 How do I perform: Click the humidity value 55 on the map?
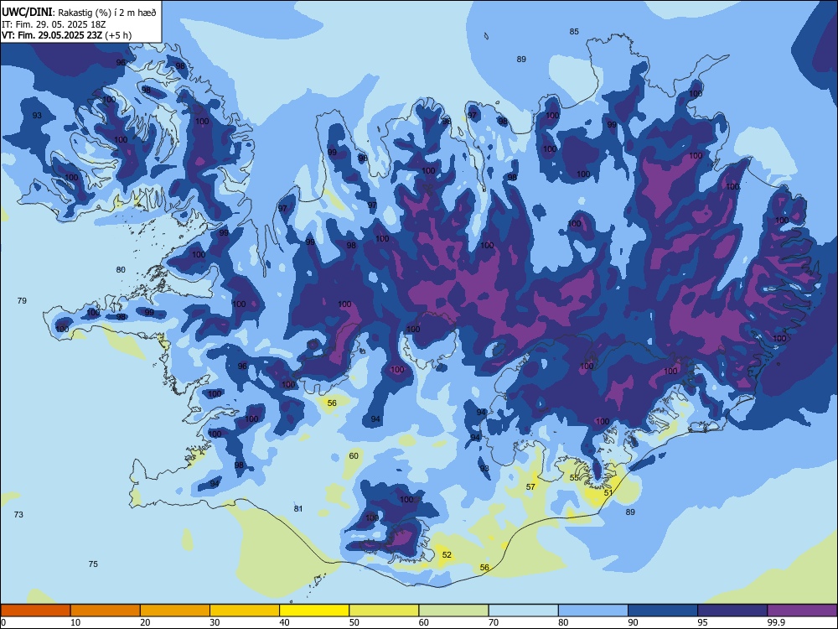click(x=574, y=478)
